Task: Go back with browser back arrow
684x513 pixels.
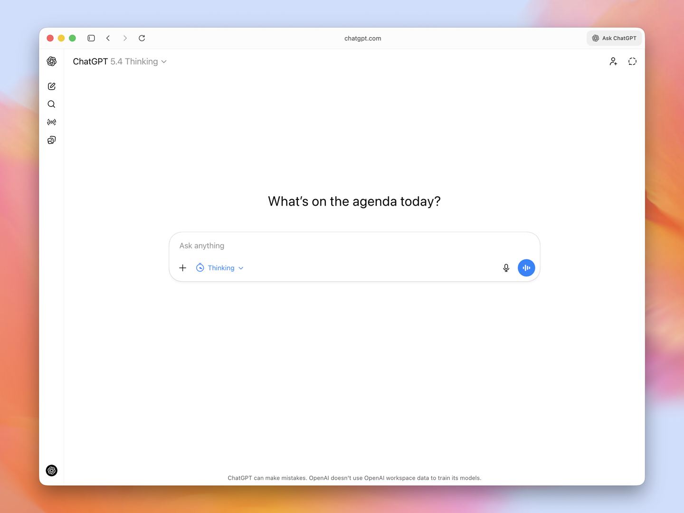Action: tap(108, 38)
